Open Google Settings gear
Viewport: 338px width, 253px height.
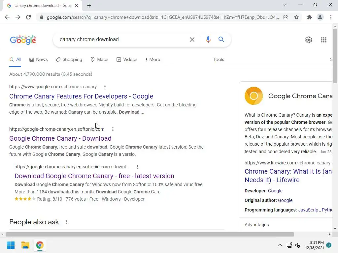[x=308, y=40]
